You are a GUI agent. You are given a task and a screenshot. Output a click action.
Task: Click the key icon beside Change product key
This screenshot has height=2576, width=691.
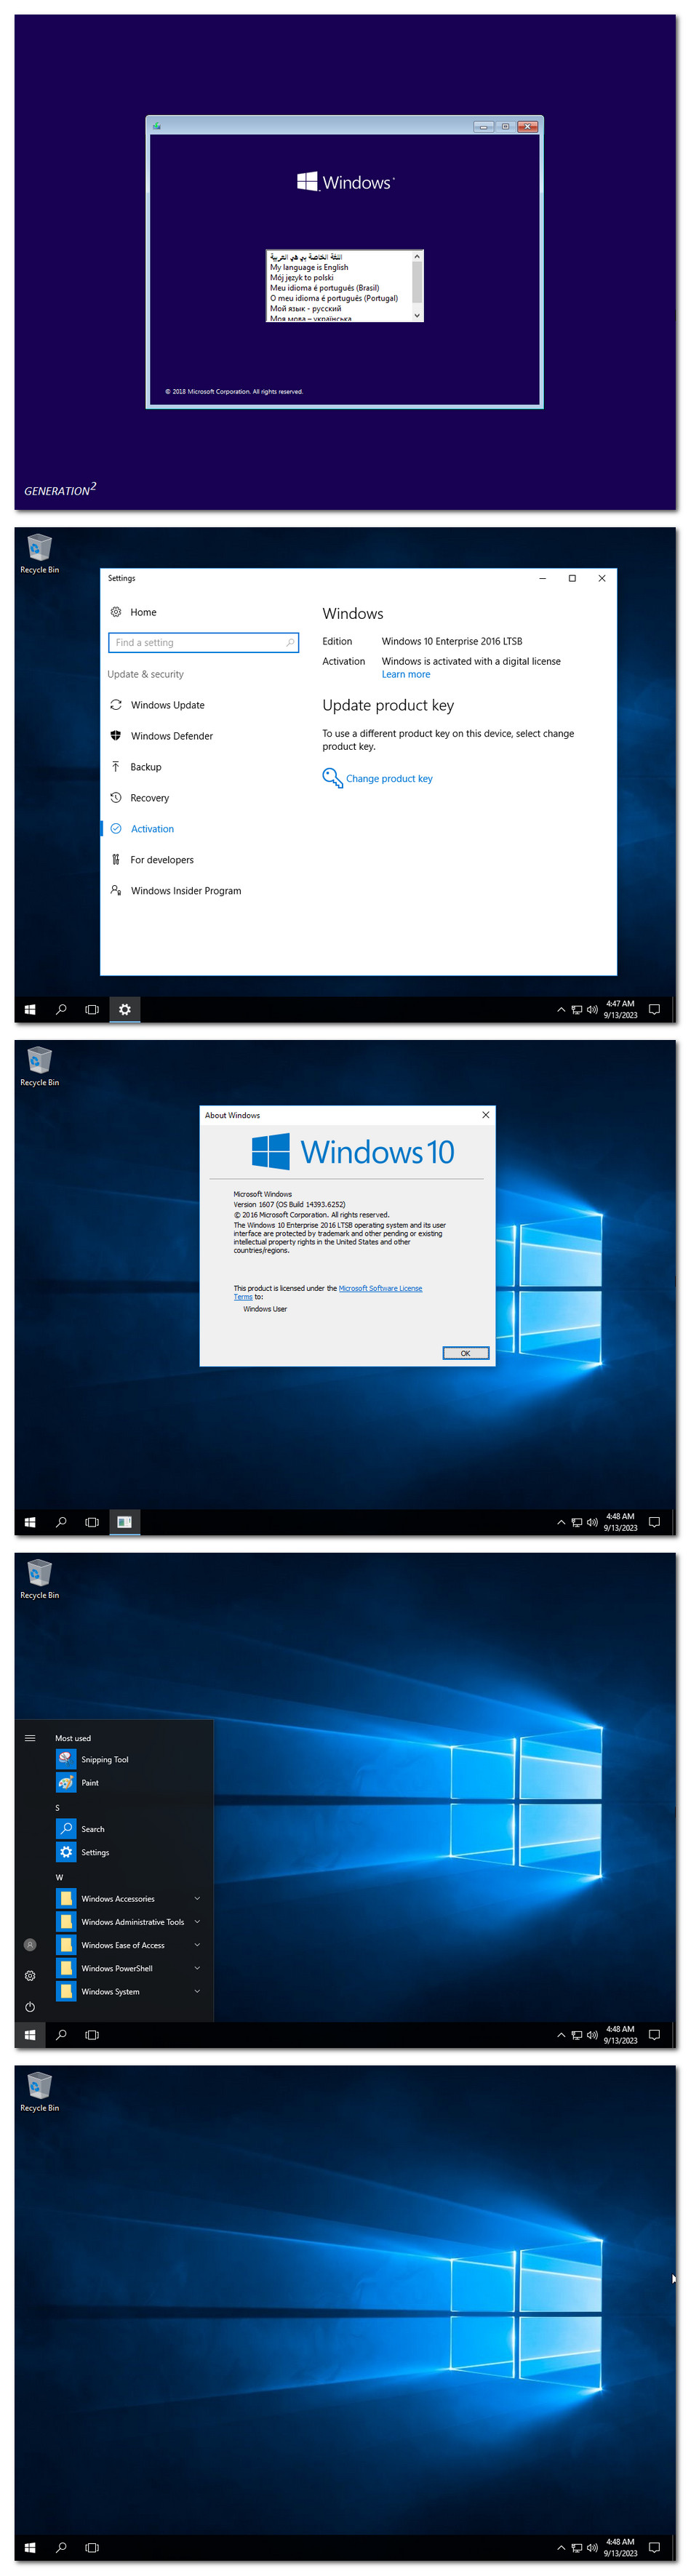pyautogui.click(x=332, y=778)
